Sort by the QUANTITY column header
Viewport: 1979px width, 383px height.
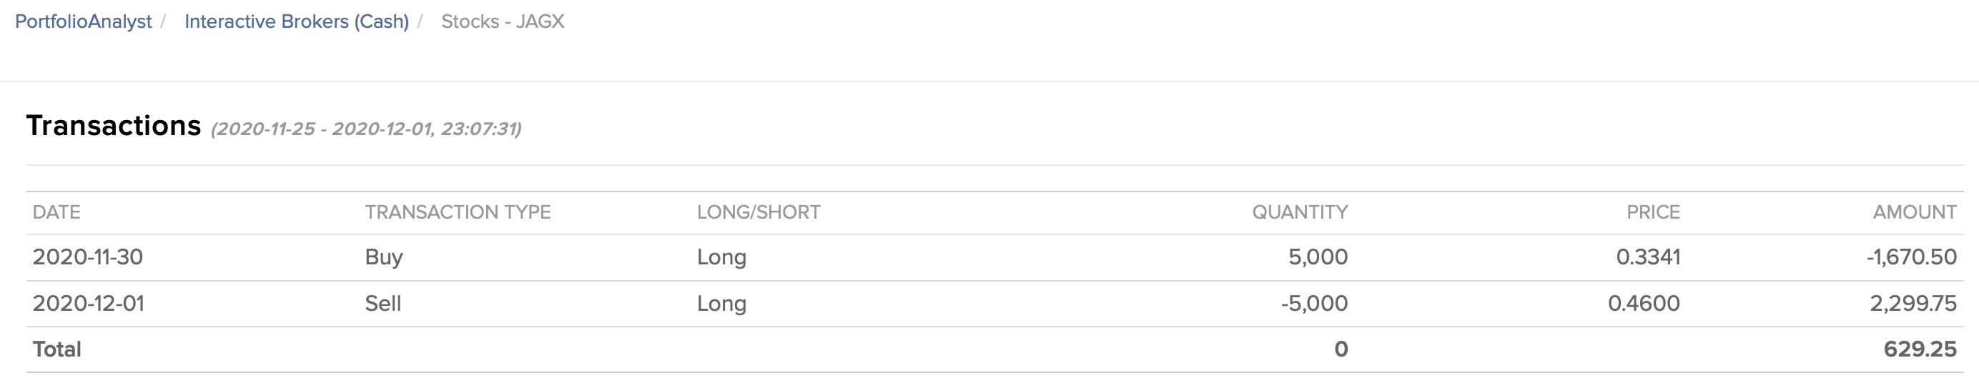(x=1299, y=212)
